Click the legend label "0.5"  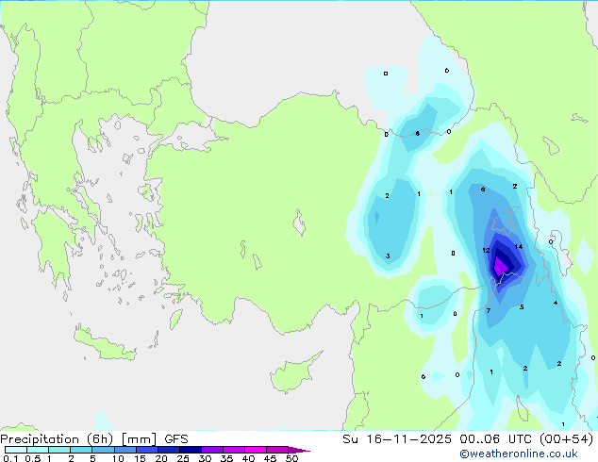(32, 458)
